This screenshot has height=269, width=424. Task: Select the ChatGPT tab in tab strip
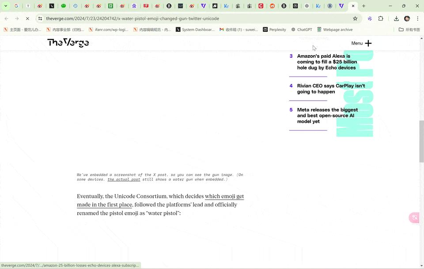click(x=307, y=6)
